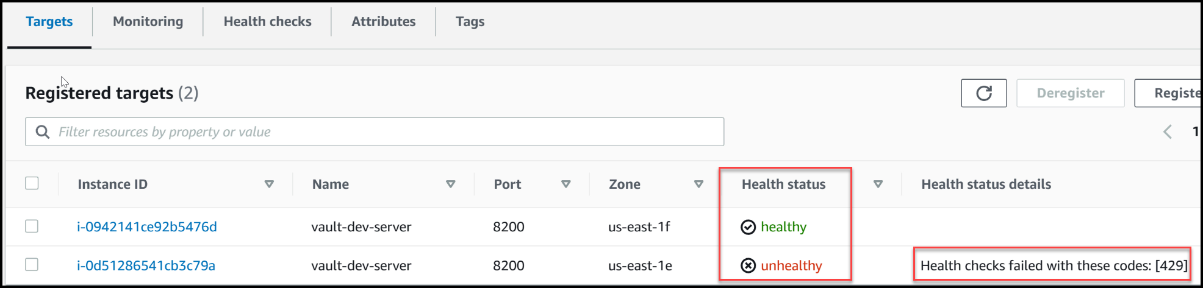The width and height of the screenshot is (1203, 288).
Task: Select checkbox for instance i-0d51286541cb3c79a
Action: tap(32, 265)
